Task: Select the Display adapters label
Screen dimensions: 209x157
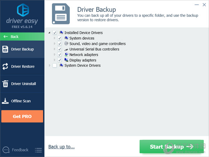Action: pyautogui.click(x=83, y=60)
